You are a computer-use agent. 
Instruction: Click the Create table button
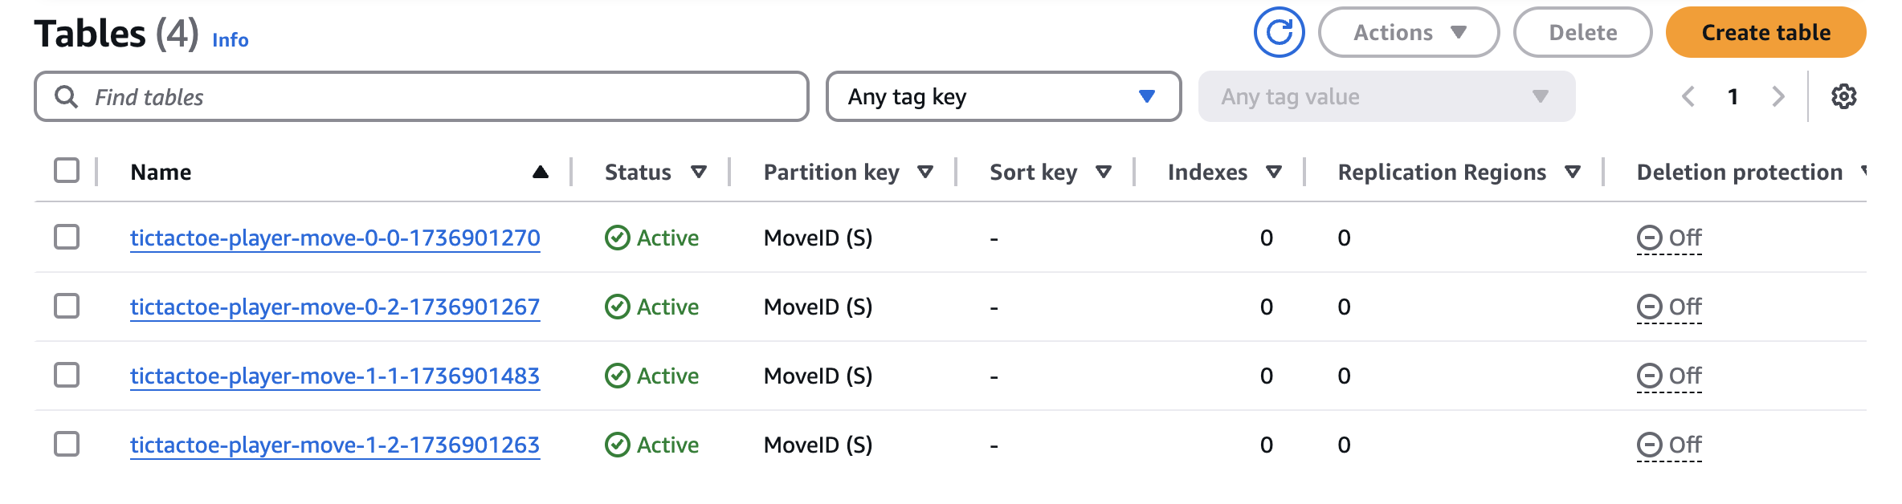point(1765,33)
